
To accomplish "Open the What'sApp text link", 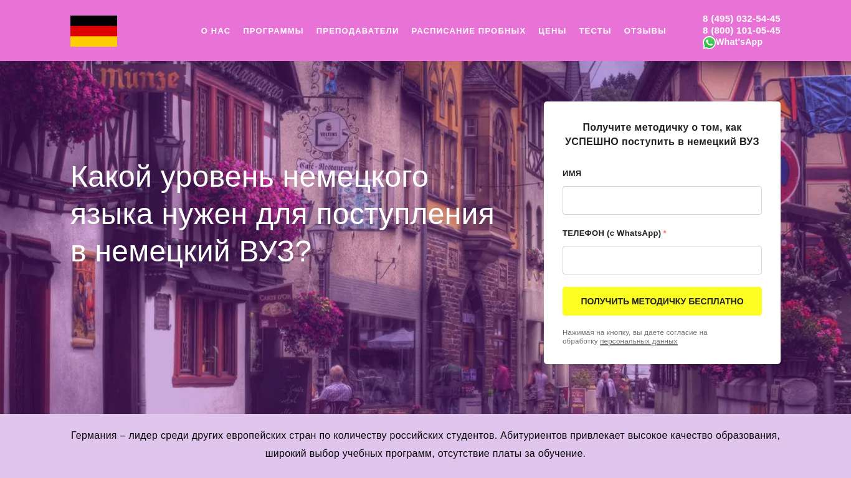I will point(739,42).
